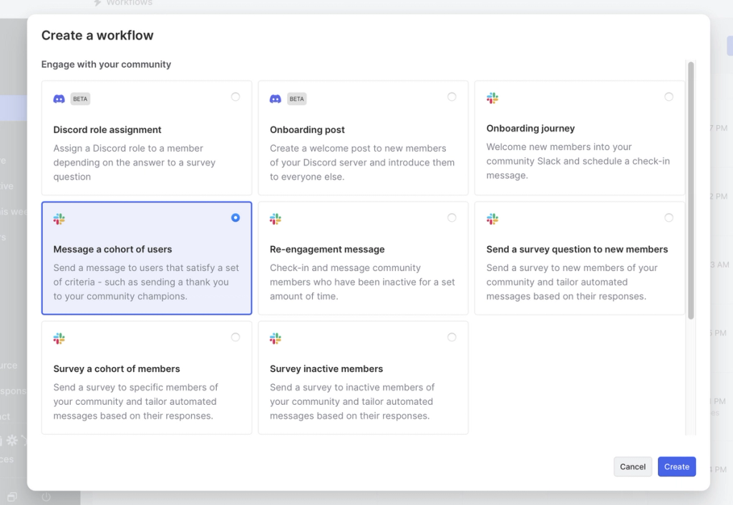This screenshot has height=505, width=733.
Task: Click the BETA badge on Discord role assignment
Action: 80,99
